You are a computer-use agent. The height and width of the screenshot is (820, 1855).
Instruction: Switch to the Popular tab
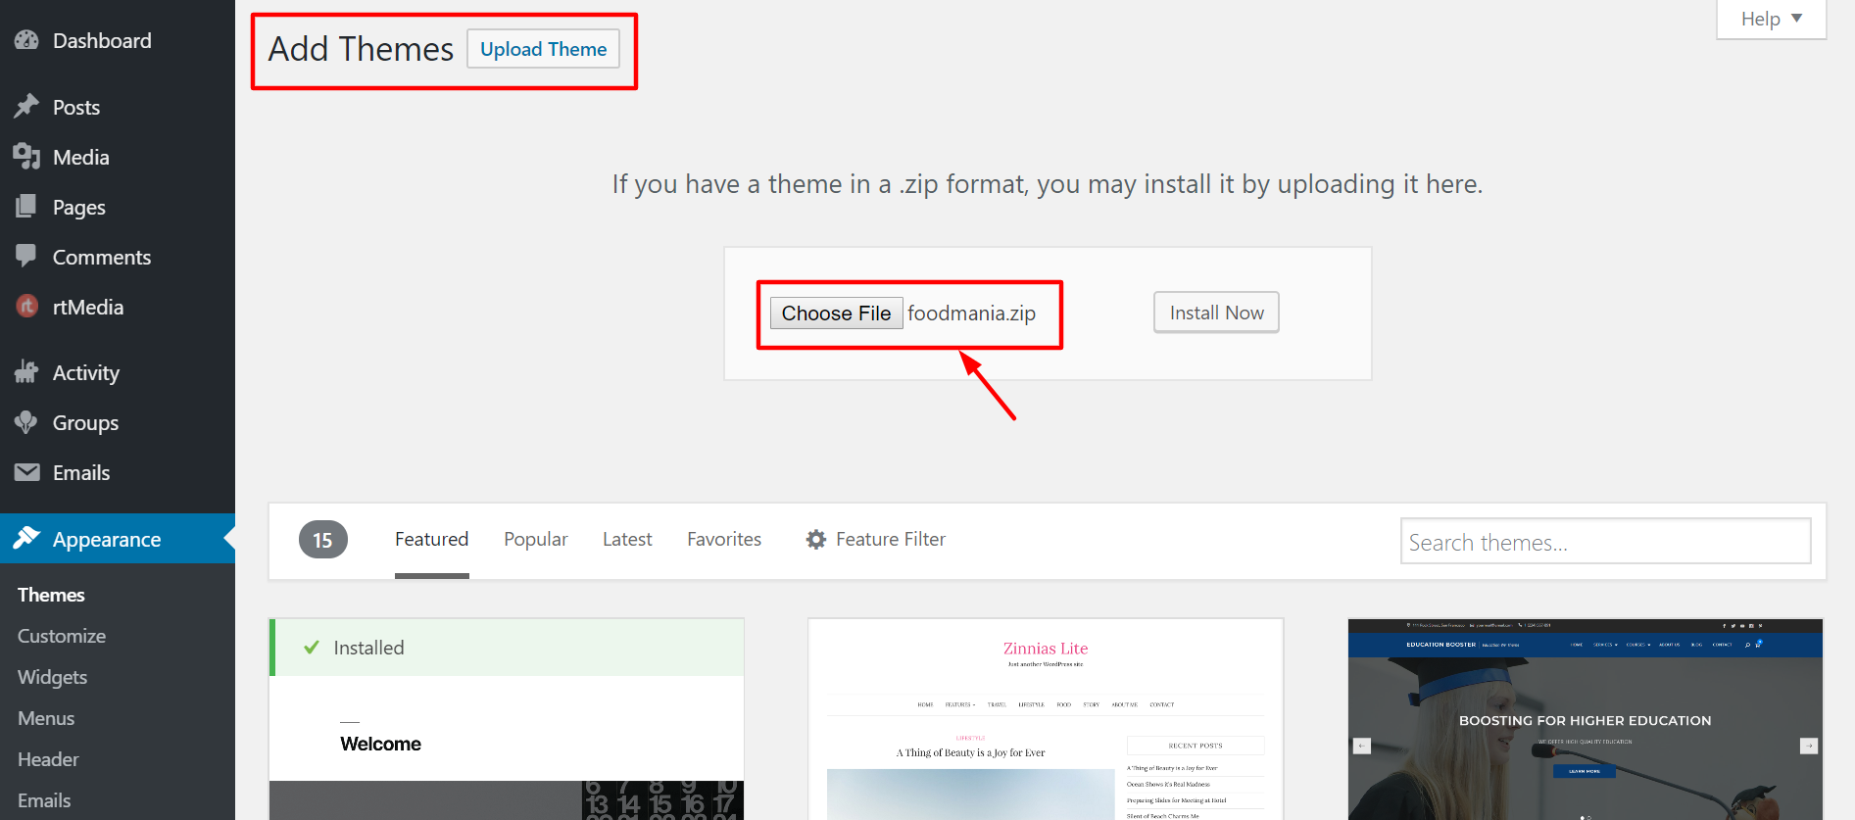(535, 539)
